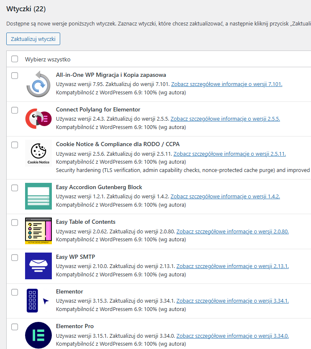311x349 pixels.
Task: Click 'Używasz wersji 2.10.0' text
Action: point(82,266)
